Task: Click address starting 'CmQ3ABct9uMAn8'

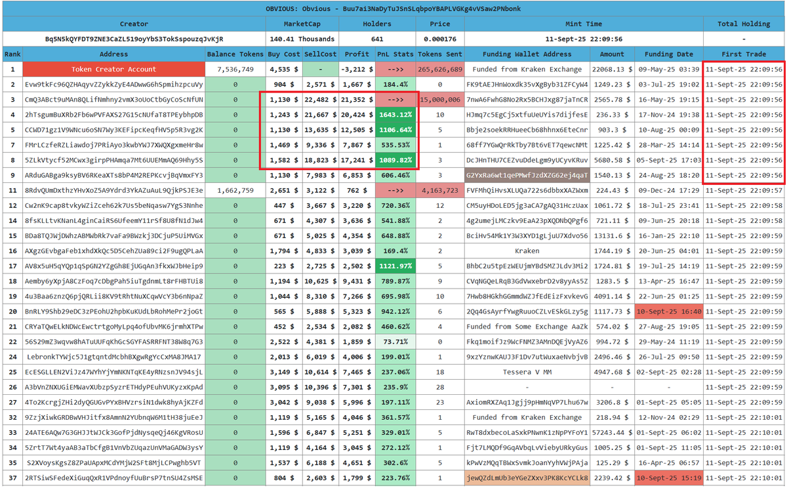Action: (x=113, y=100)
